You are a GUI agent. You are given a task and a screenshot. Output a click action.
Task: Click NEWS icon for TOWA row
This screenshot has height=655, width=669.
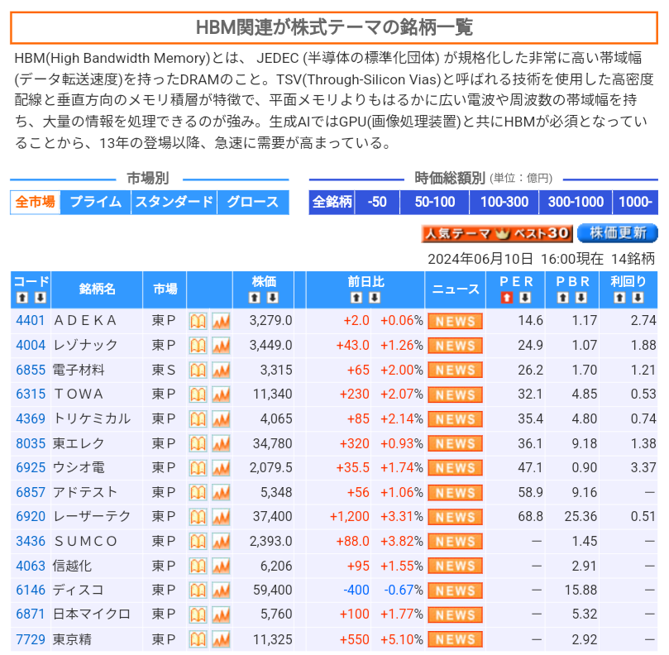click(x=455, y=394)
